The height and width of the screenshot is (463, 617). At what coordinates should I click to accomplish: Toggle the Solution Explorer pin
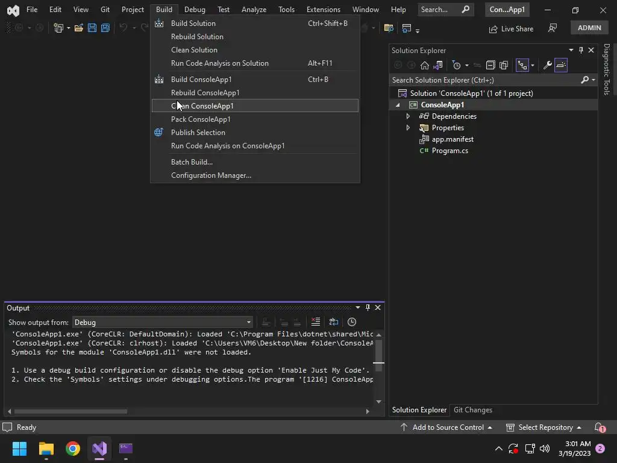tap(581, 50)
